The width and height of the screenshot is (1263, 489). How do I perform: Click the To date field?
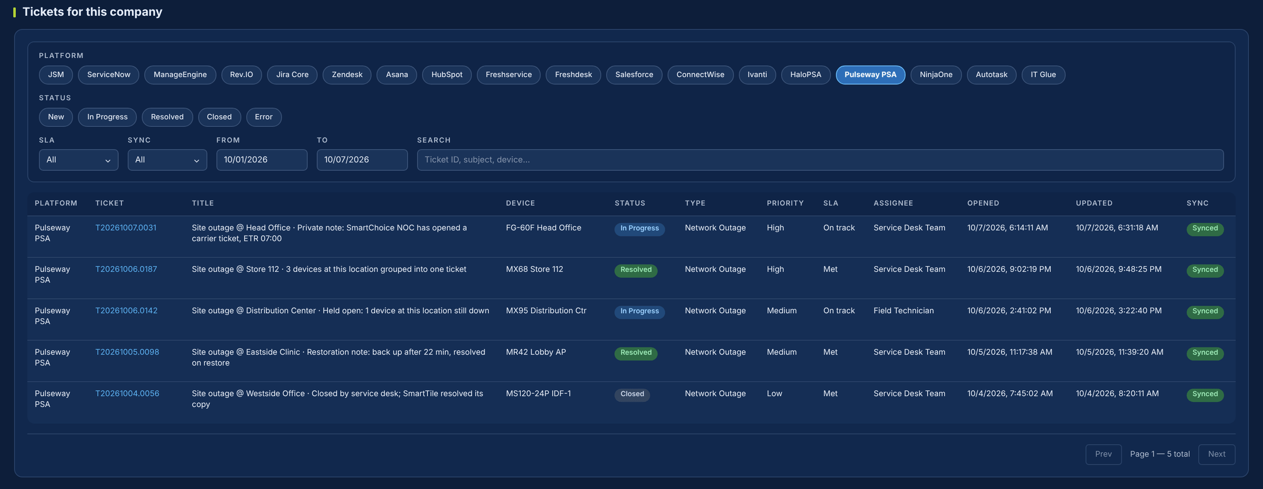[362, 160]
